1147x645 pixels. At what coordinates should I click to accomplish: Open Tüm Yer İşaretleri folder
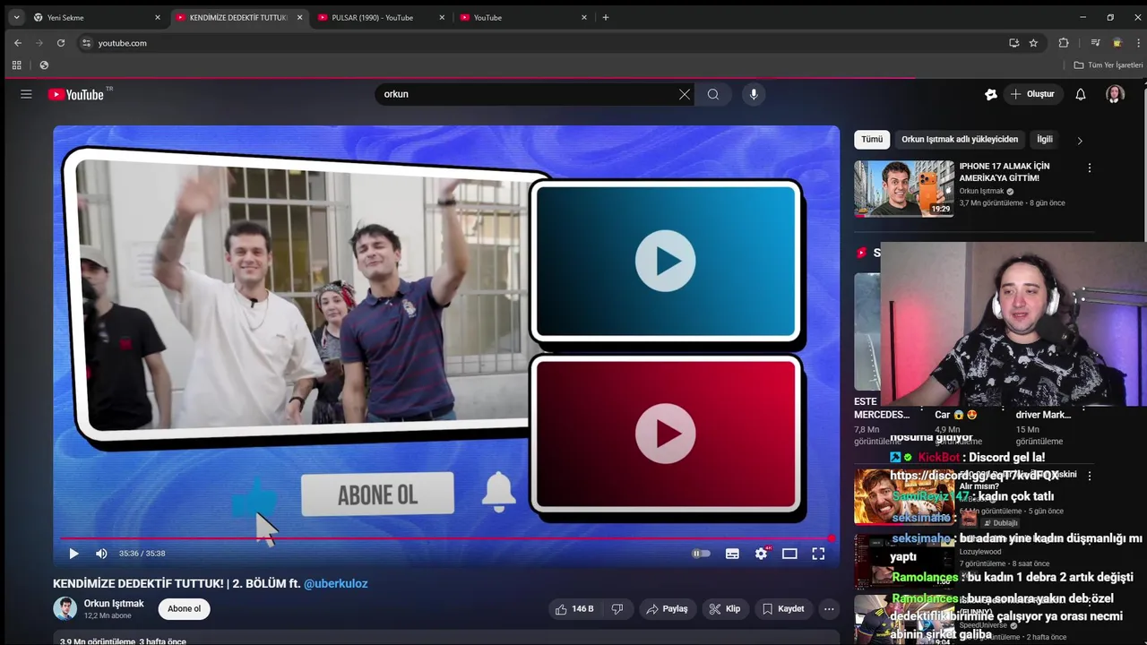coord(1108,65)
